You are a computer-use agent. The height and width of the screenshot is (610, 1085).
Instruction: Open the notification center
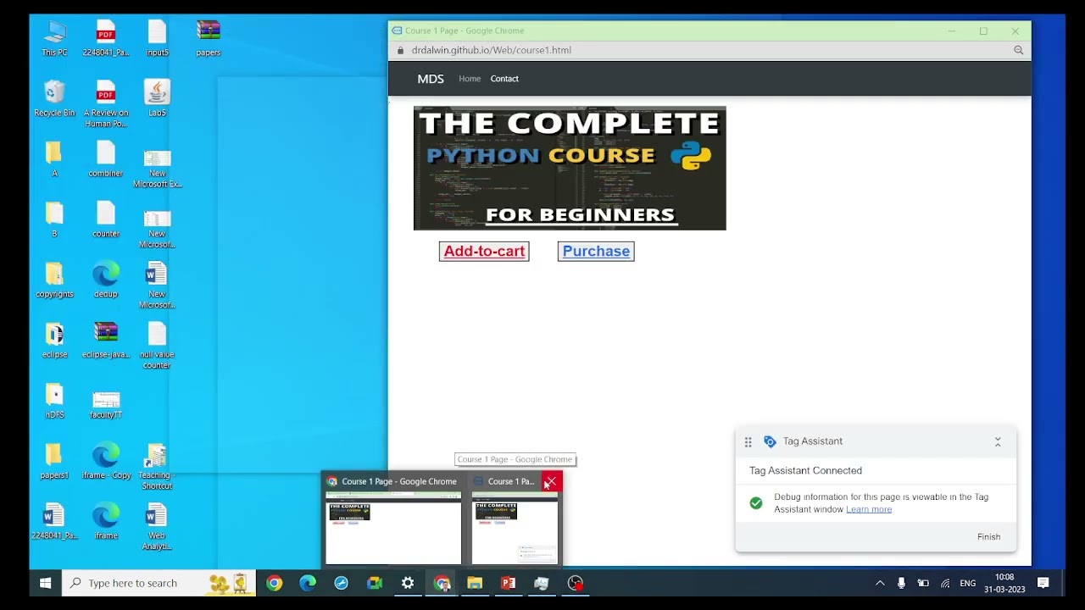(x=1043, y=583)
